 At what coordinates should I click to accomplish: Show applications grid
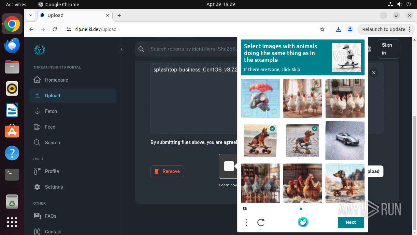click(x=12, y=222)
